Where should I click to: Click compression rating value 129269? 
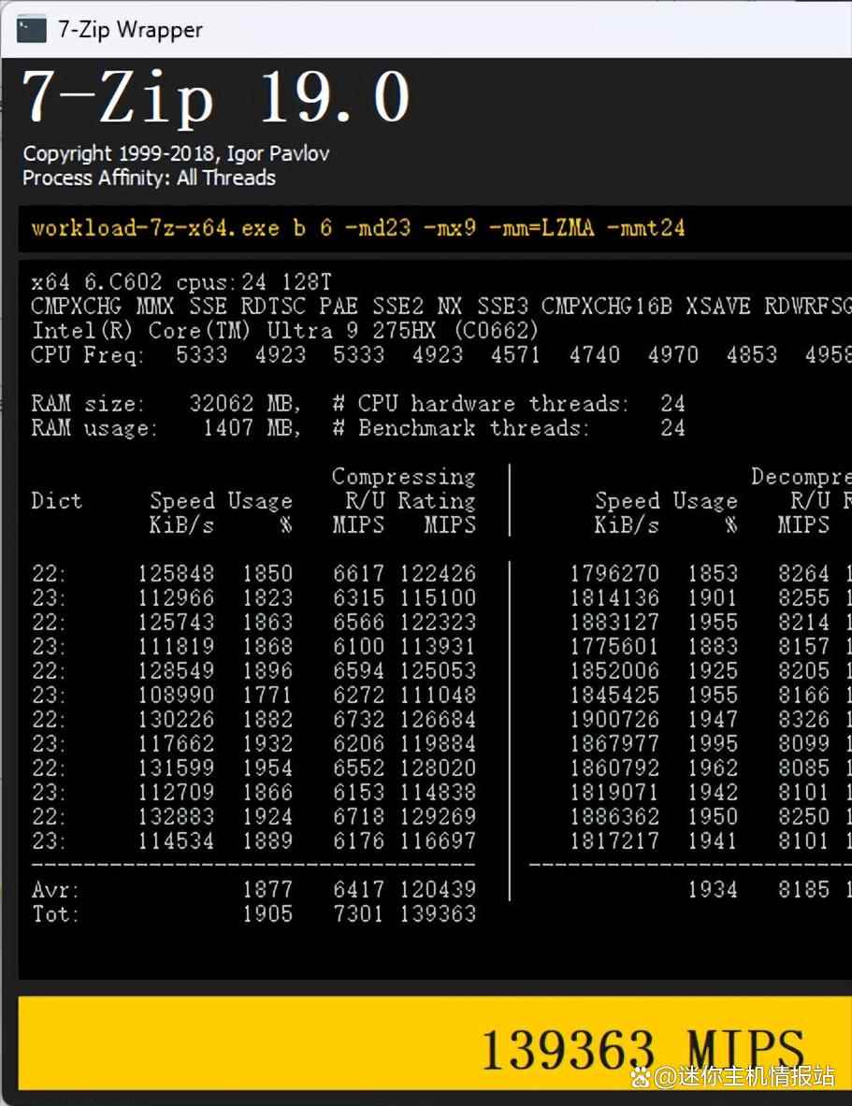click(438, 817)
